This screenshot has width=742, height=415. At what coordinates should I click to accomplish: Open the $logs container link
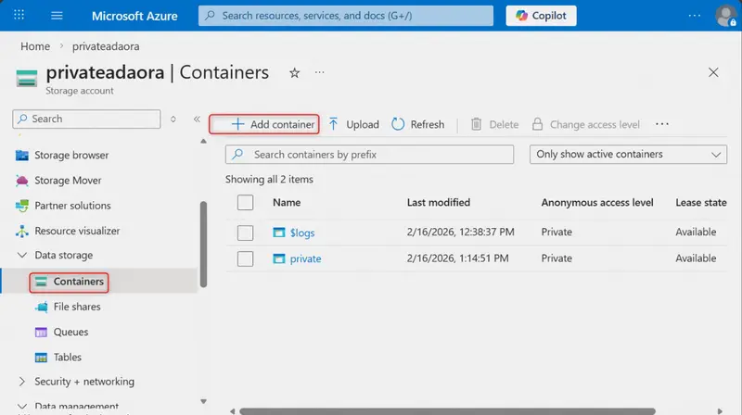click(302, 233)
